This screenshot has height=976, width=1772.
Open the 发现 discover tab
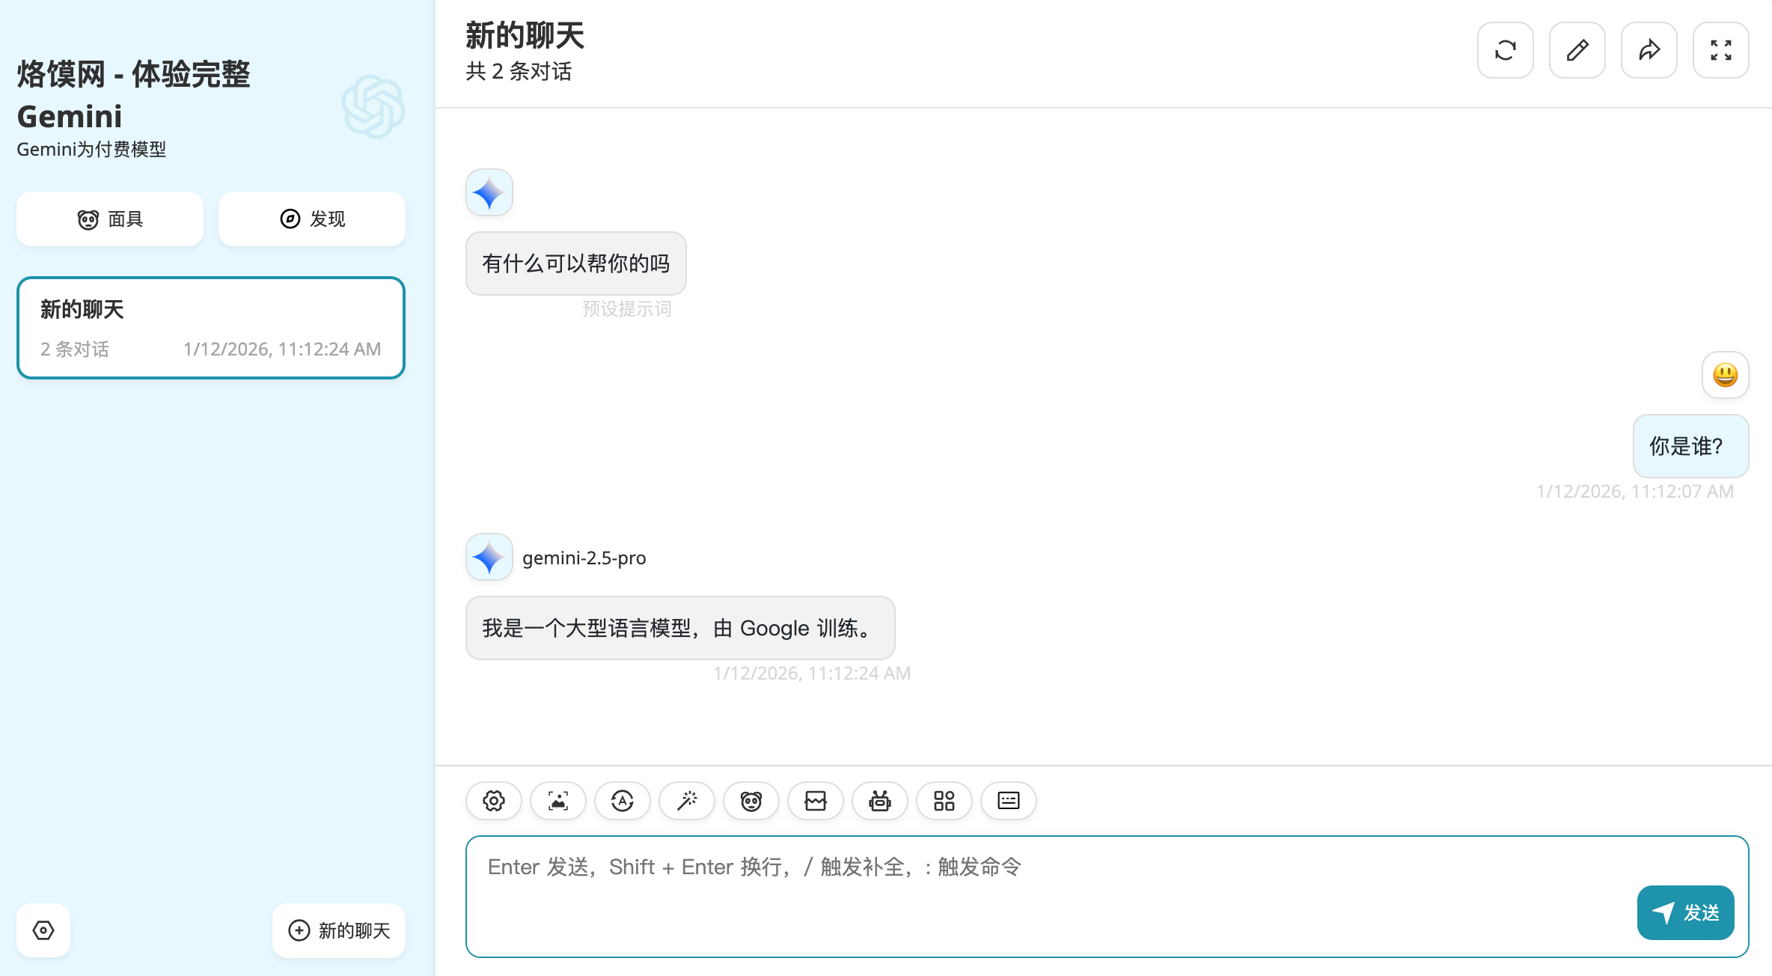[x=311, y=219]
